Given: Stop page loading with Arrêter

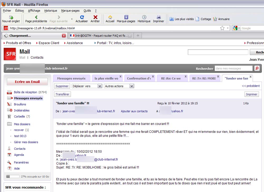Looking at the screenshot, I should 95,19.
